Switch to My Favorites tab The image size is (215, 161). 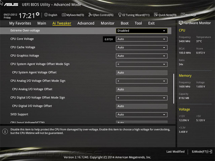coord(20,23)
